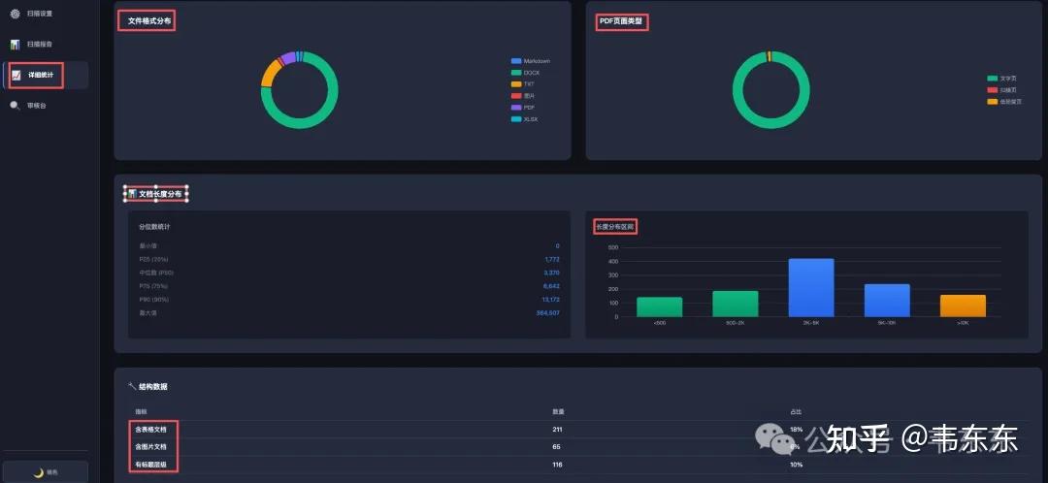Click the line chart icon for 详细统计
The height and width of the screenshot is (483, 1048).
point(16,75)
